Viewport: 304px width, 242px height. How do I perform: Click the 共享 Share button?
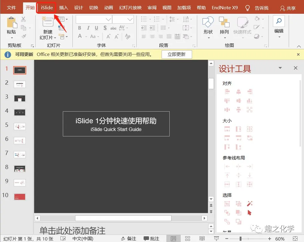point(288,8)
